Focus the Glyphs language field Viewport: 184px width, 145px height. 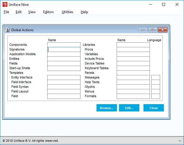[156, 87]
